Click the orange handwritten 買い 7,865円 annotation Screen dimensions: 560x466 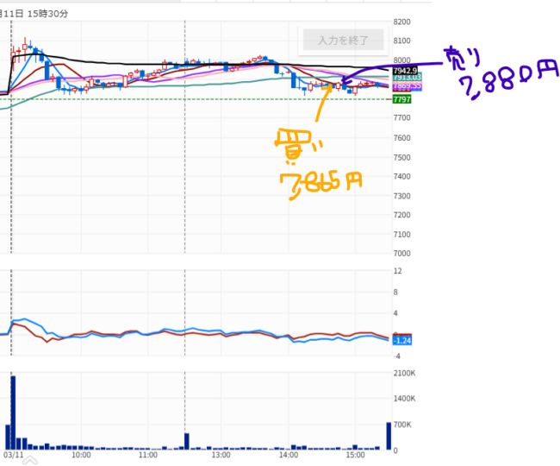click(317, 164)
